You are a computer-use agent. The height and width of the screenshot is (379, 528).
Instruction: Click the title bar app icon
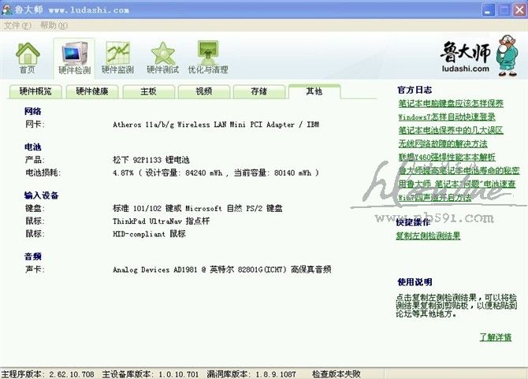pos(7,9)
